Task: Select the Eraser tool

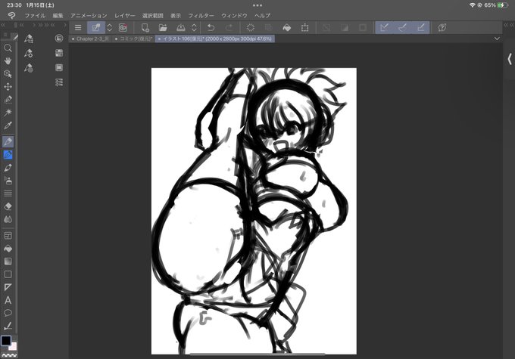Action: (x=8, y=206)
